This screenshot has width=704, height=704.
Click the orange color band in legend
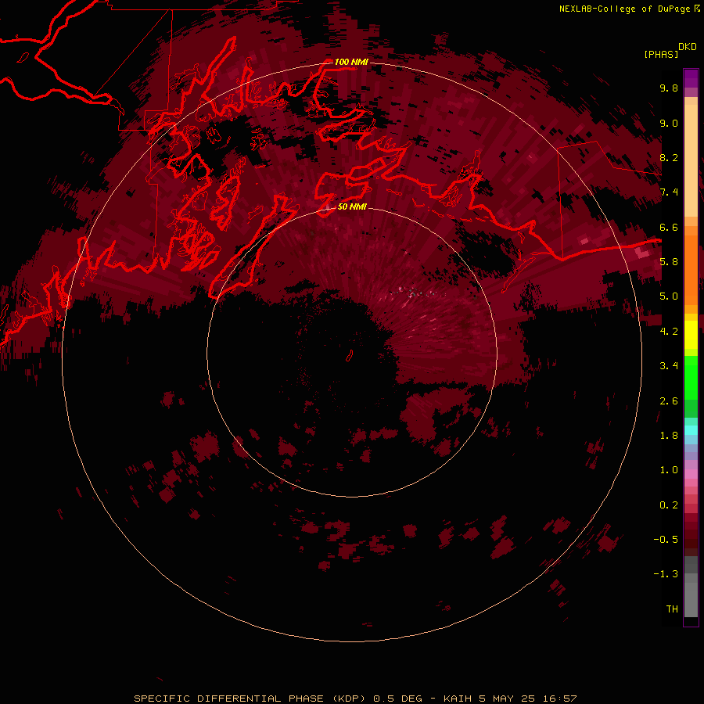click(691, 271)
